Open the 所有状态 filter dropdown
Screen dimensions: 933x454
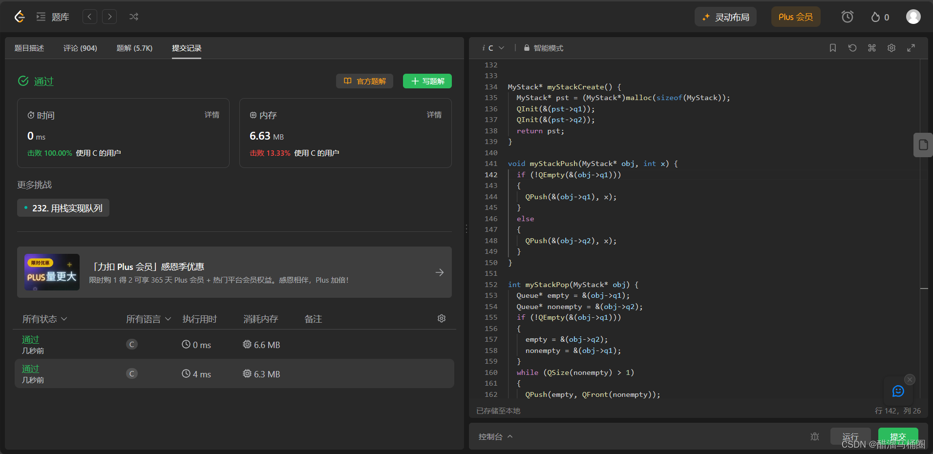tap(44, 319)
